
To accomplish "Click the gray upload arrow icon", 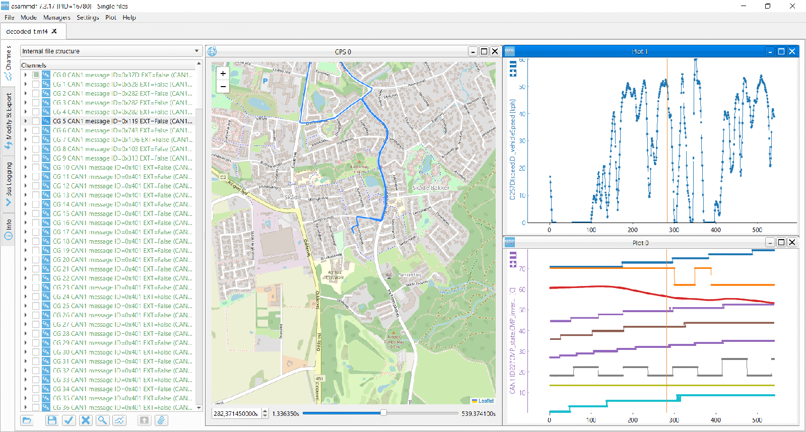I will 144,420.
